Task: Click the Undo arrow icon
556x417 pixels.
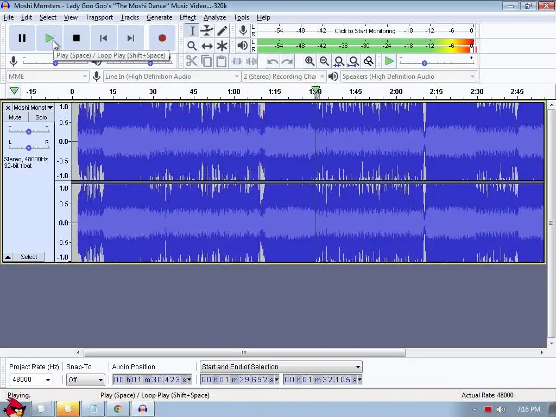Action: (273, 61)
